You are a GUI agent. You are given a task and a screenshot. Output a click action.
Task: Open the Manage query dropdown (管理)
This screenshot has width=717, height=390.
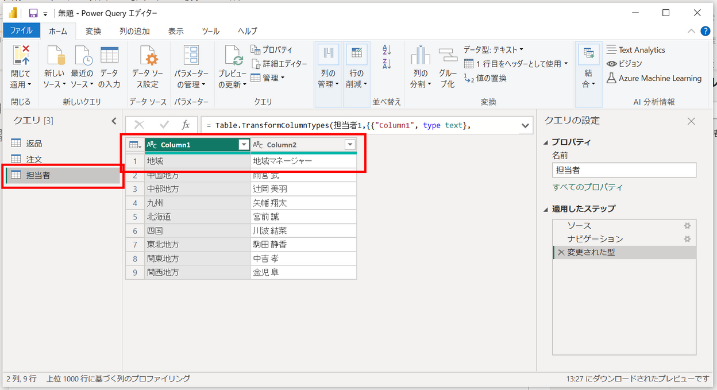268,78
